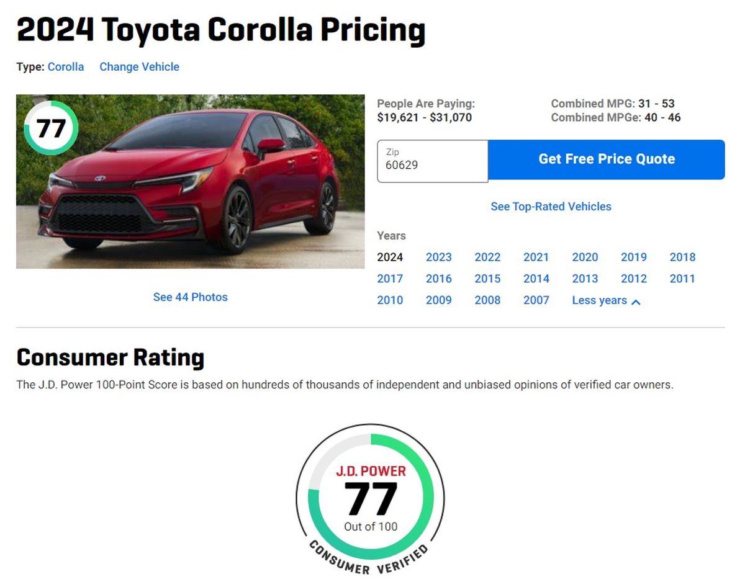
Task: Click the currently active 2024 year
Action: click(x=391, y=257)
